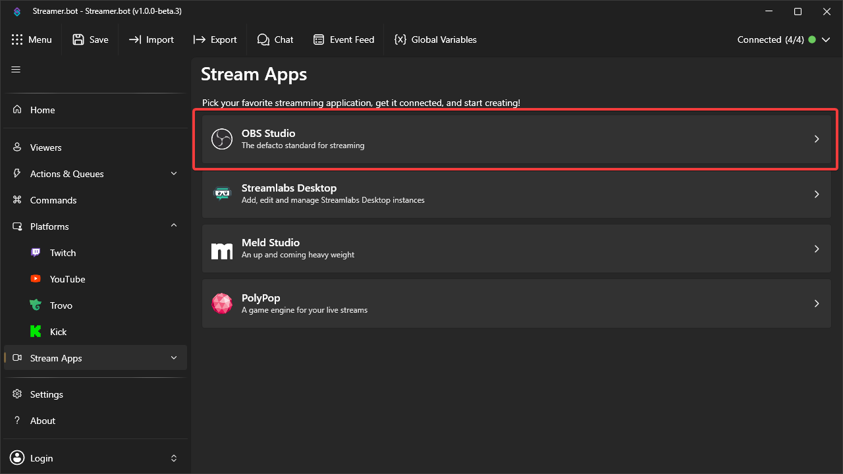The width and height of the screenshot is (843, 474).
Task: Open the Event Feed
Action: pyautogui.click(x=343, y=39)
